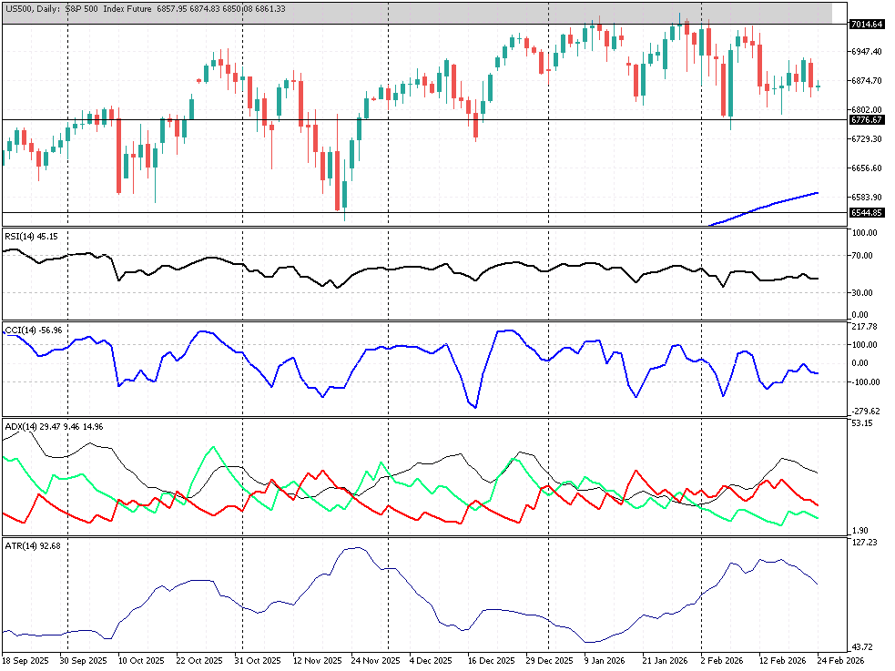The image size is (895, 671).
Task: Click the 127.23 ATR scale value
Action: point(866,543)
